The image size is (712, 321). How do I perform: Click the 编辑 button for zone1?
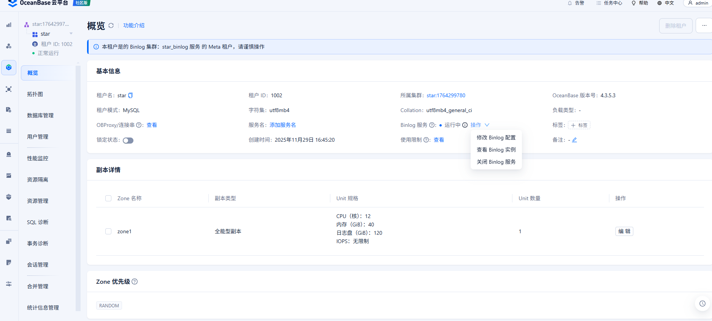click(x=624, y=231)
